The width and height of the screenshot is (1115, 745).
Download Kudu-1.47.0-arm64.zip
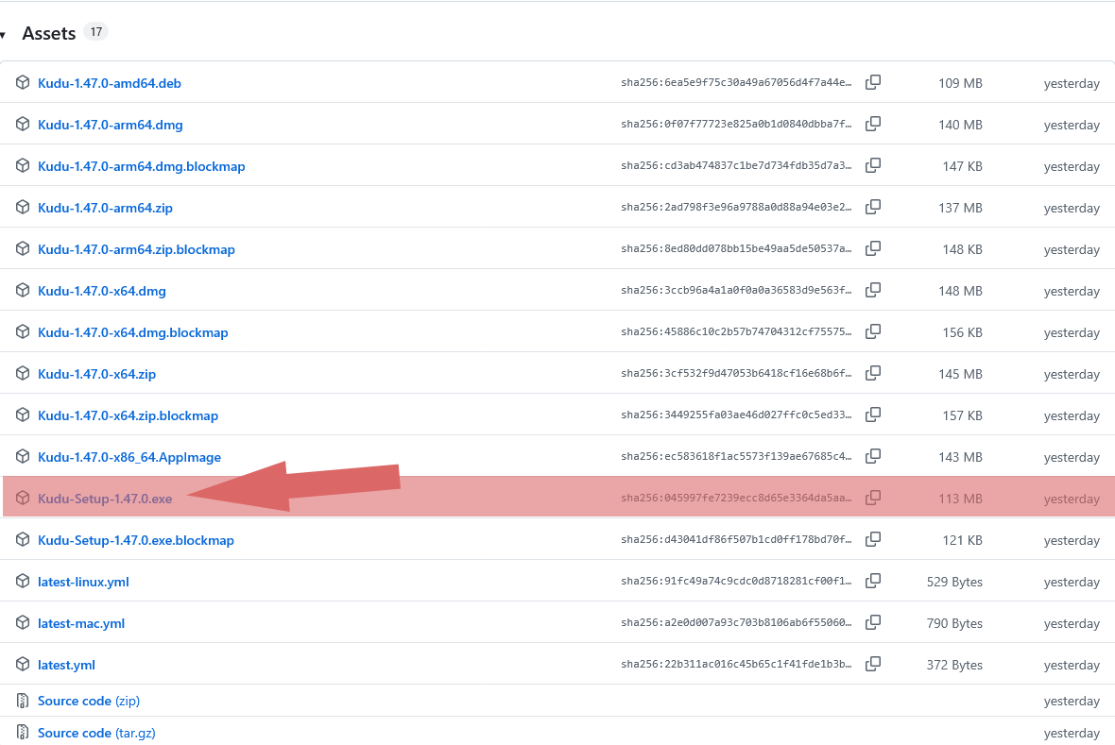[105, 208]
